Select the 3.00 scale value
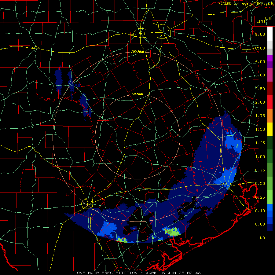The image size is (275, 275). [x=260, y=75]
